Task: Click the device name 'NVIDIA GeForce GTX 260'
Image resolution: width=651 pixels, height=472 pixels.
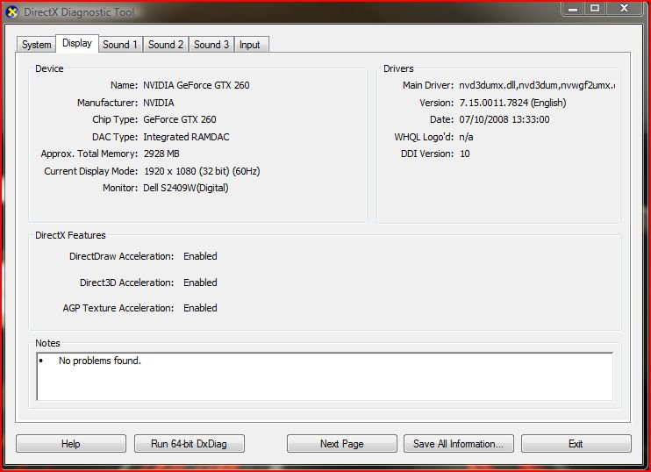Action: point(196,85)
